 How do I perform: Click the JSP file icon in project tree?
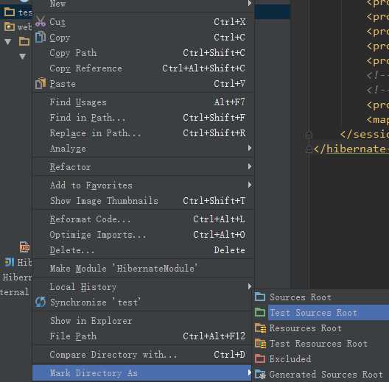pyautogui.click(x=24, y=247)
